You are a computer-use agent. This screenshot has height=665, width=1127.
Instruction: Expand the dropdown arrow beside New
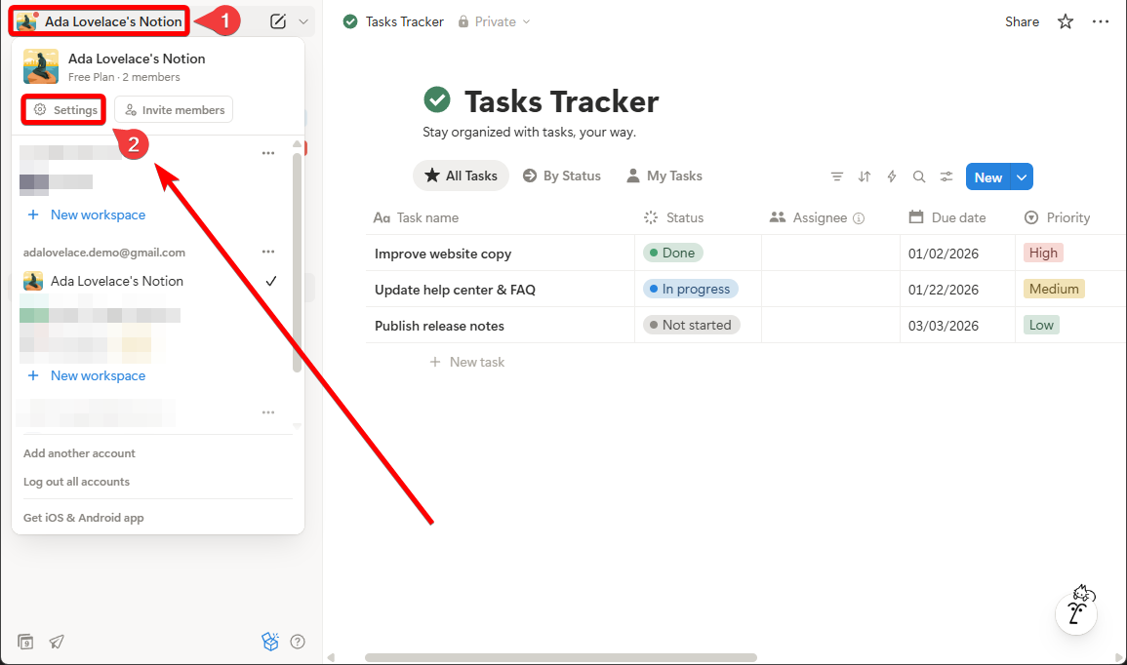pos(1022,177)
